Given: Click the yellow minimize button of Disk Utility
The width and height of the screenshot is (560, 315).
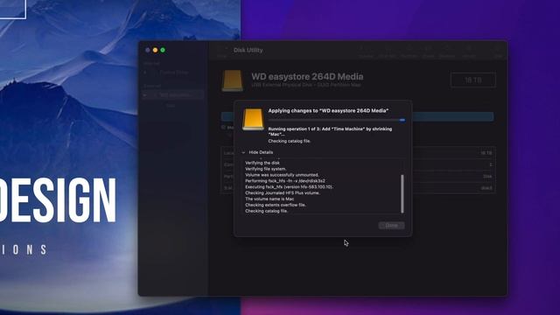Looking at the screenshot, I should pos(156,50).
